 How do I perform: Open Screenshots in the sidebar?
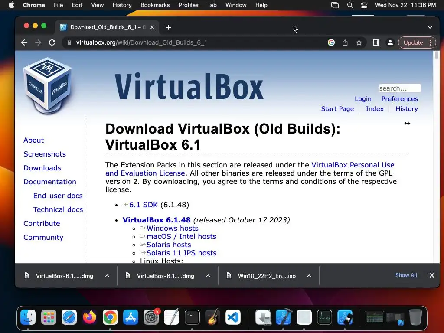pos(45,154)
